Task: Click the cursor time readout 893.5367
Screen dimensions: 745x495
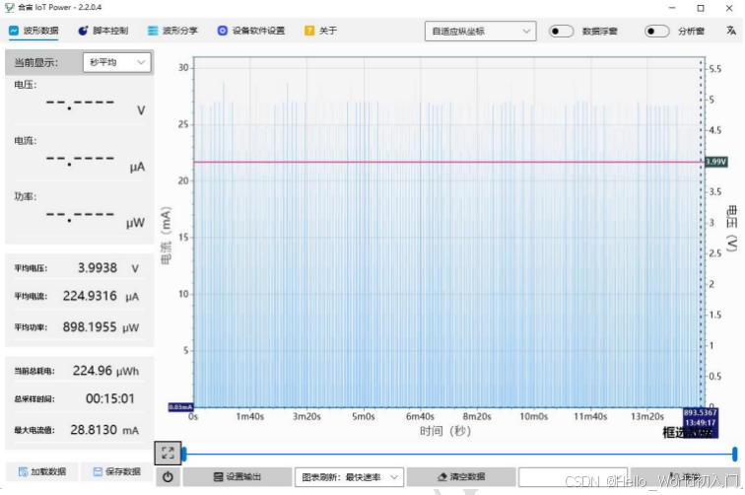Action: [x=701, y=412]
